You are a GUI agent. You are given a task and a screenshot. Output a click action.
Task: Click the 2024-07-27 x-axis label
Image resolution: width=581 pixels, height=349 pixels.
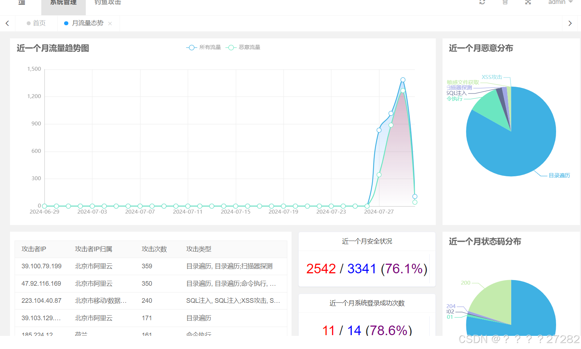tap(379, 212)
